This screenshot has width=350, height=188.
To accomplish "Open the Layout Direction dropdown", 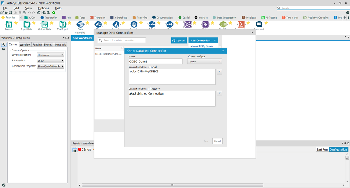I will (x=50, y=55).
